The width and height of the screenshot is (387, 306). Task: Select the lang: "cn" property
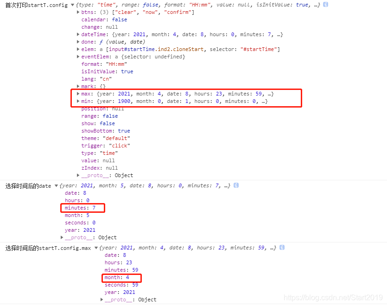pos(96,79)
